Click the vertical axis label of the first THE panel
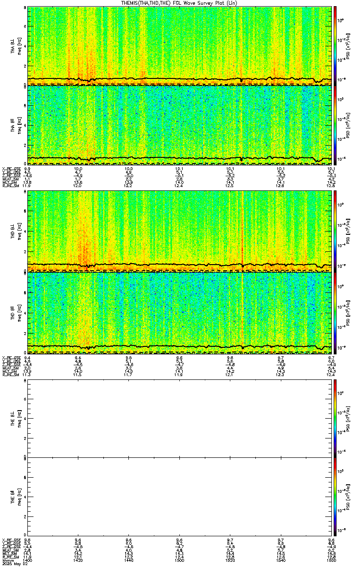Viewport: 354px width, 567px height. (x=16, y=419)
